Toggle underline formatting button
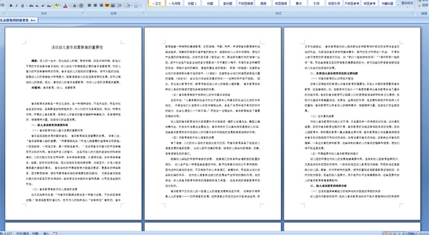The height and width of the screenshot is (235, 429). (22, 6)
